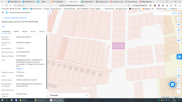Screen dimensions: 182x102
Task: Collapse the side panel with the double-arrow button
Action: [49, 13]
